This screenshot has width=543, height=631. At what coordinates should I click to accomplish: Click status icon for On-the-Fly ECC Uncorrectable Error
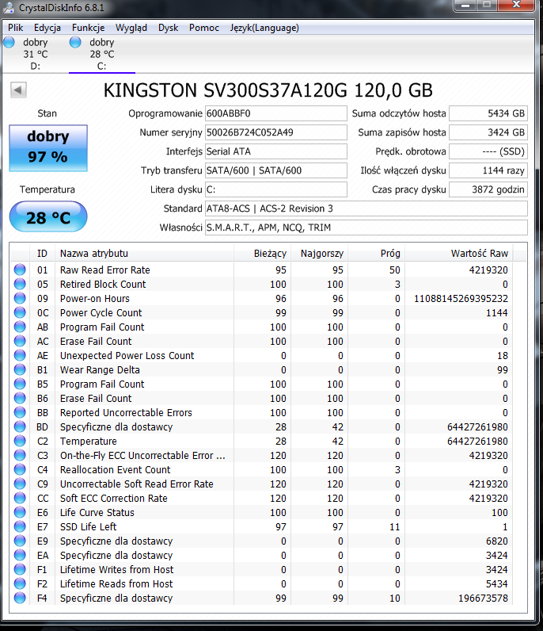click(20, 455)
